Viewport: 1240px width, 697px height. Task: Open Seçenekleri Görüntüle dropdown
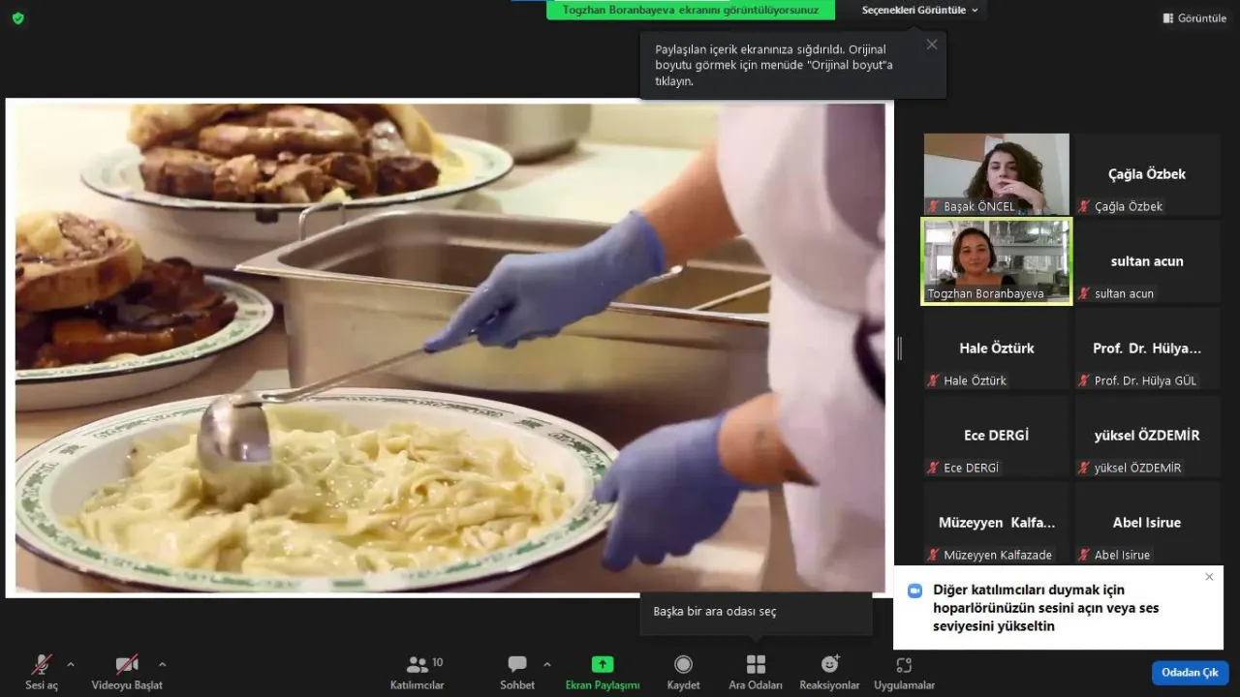pyautogui.click(x=920, y=10)
